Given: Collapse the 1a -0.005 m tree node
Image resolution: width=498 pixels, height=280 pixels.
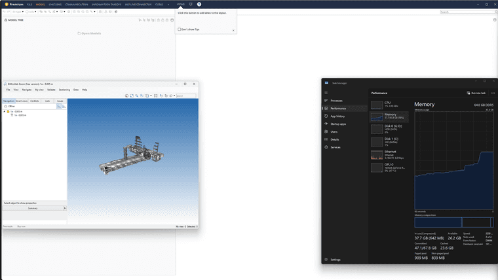Looking at the screenshot, I should point(5,112).
